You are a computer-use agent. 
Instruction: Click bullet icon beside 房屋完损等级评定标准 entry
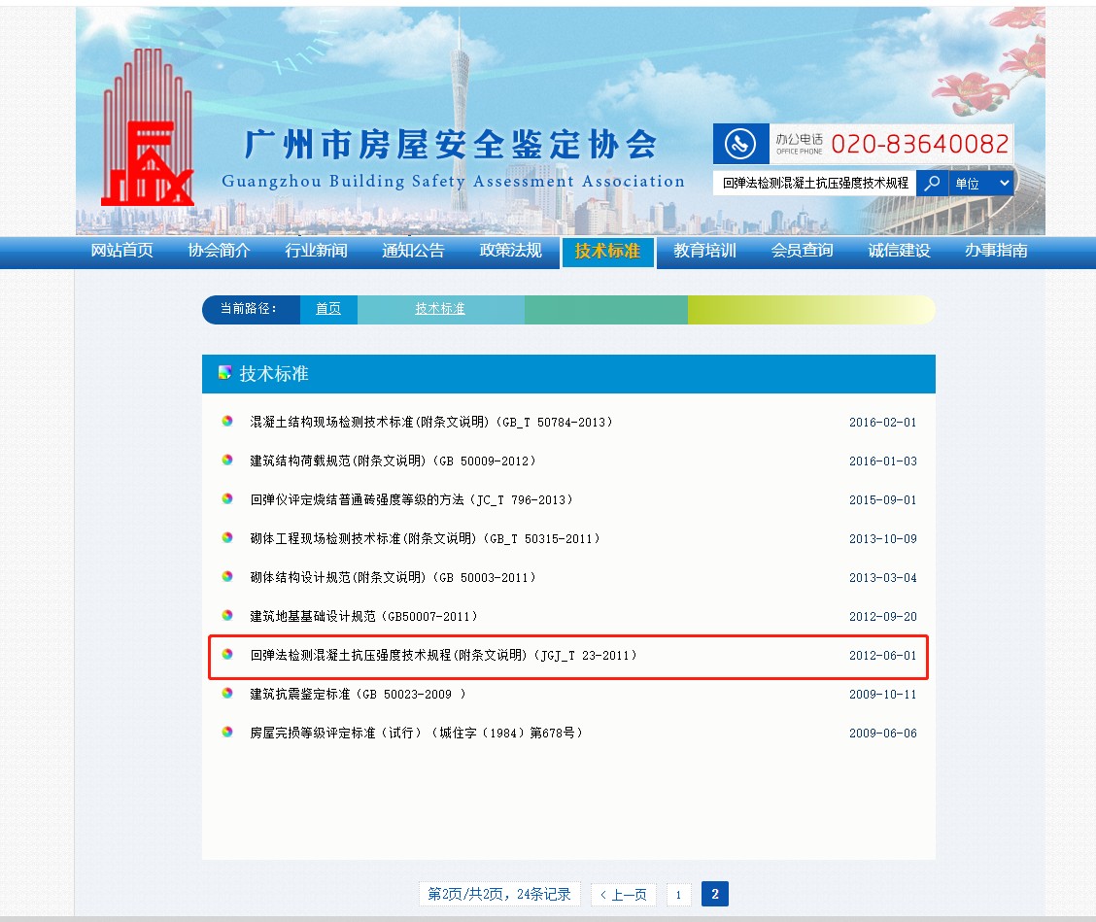[225, 733]
